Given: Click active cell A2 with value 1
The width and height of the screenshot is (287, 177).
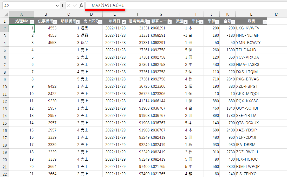Looking at the screenshot, I should (22, 28).
